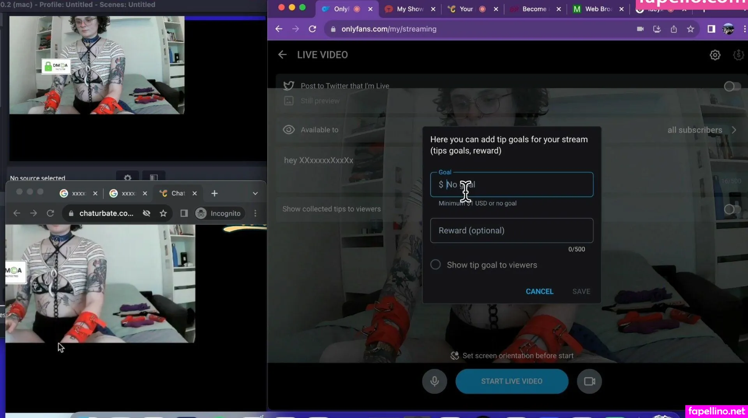This screenshot has height=418, width=748.
Task: Open tip goal icon in Live Video header
Action: (x=738, y=55)
